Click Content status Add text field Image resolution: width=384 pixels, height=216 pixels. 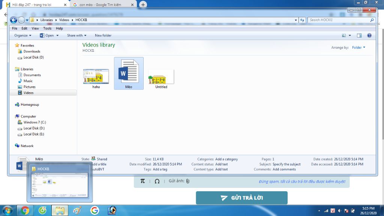click(221, 164)
